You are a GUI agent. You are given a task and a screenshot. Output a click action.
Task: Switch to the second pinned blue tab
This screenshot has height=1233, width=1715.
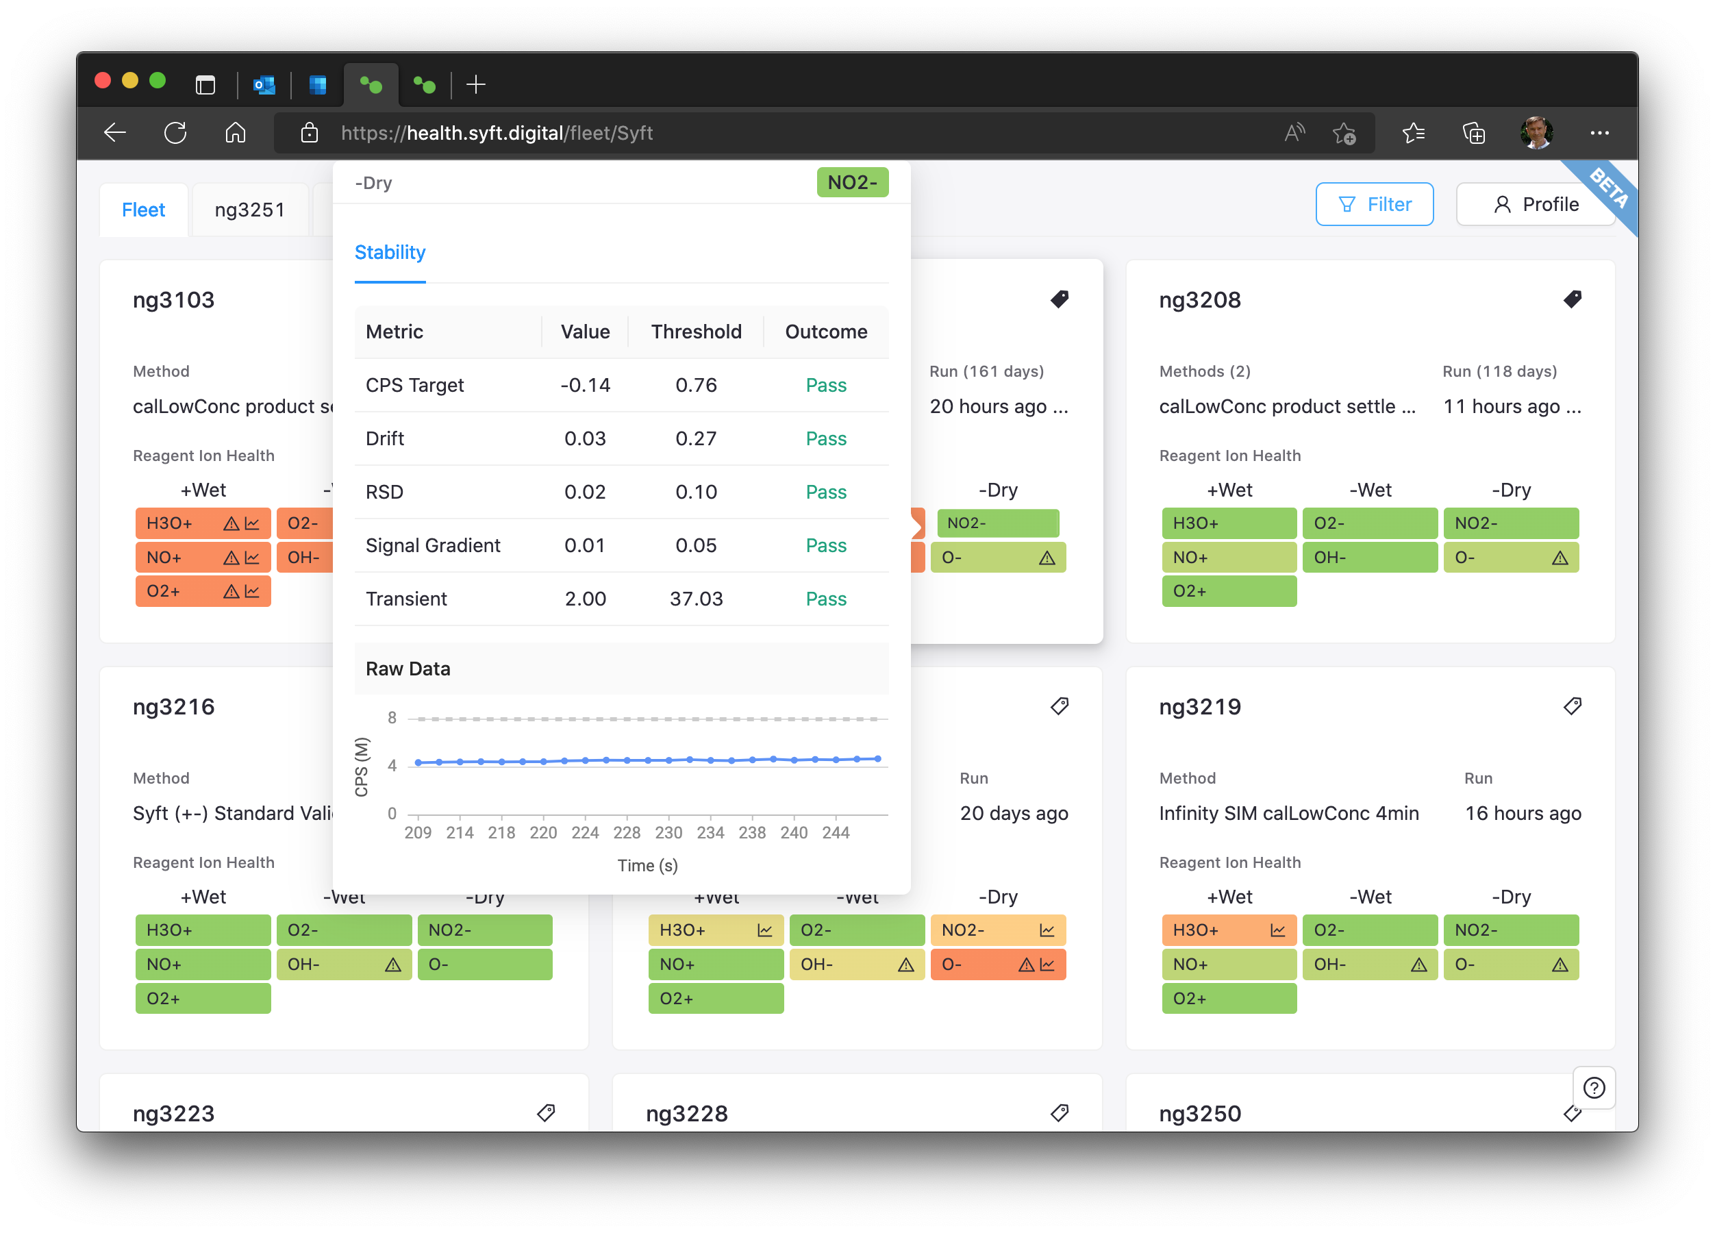click(x=318, y=84)
